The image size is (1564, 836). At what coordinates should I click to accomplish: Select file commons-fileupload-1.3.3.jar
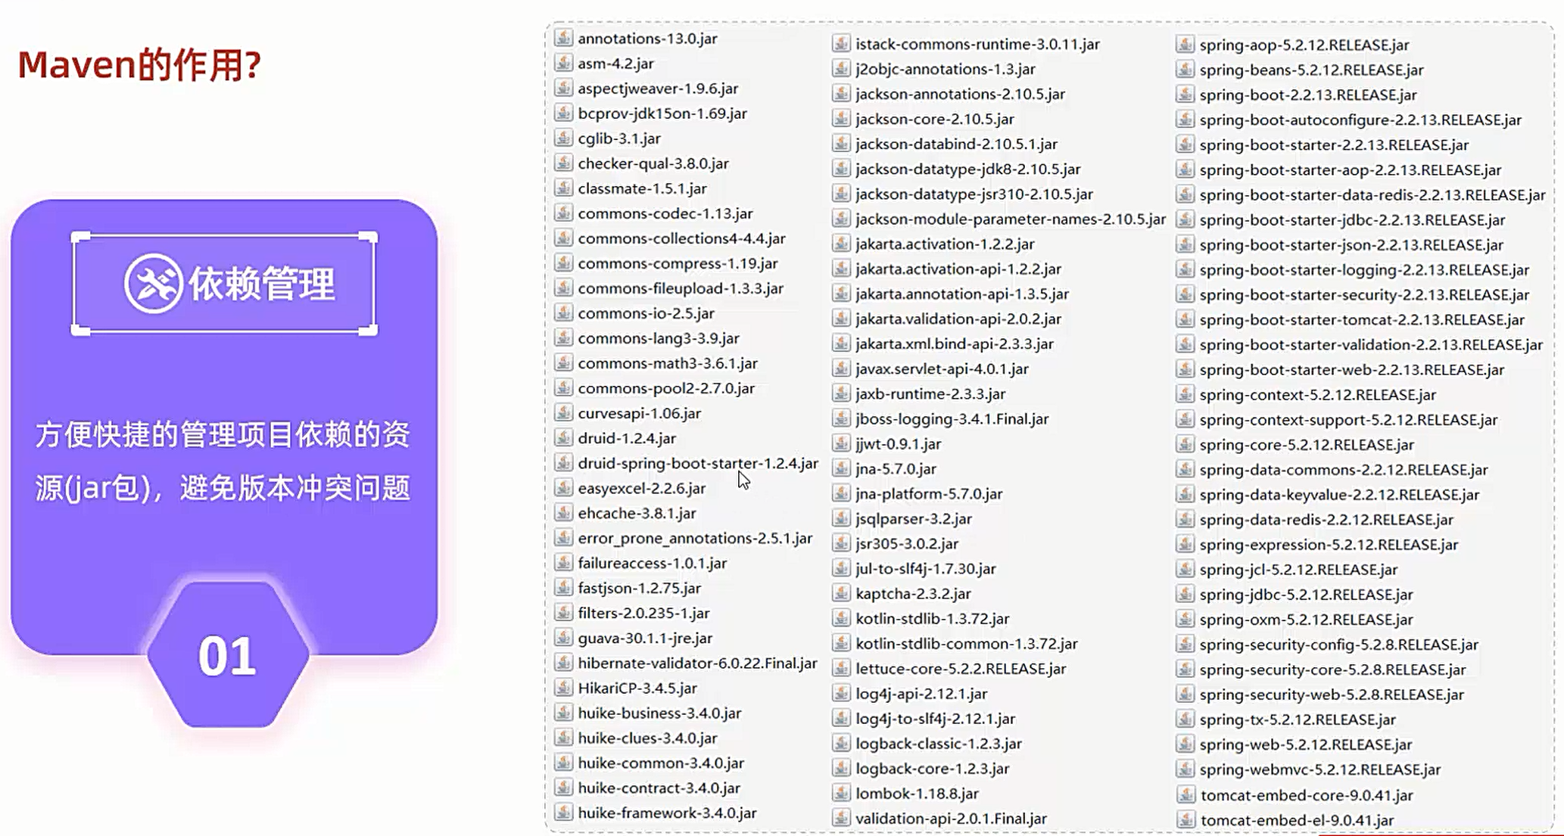[681, 287]
